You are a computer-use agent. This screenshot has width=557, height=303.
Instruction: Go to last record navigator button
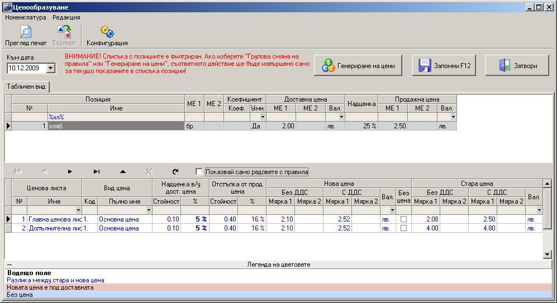coord(96,172)
